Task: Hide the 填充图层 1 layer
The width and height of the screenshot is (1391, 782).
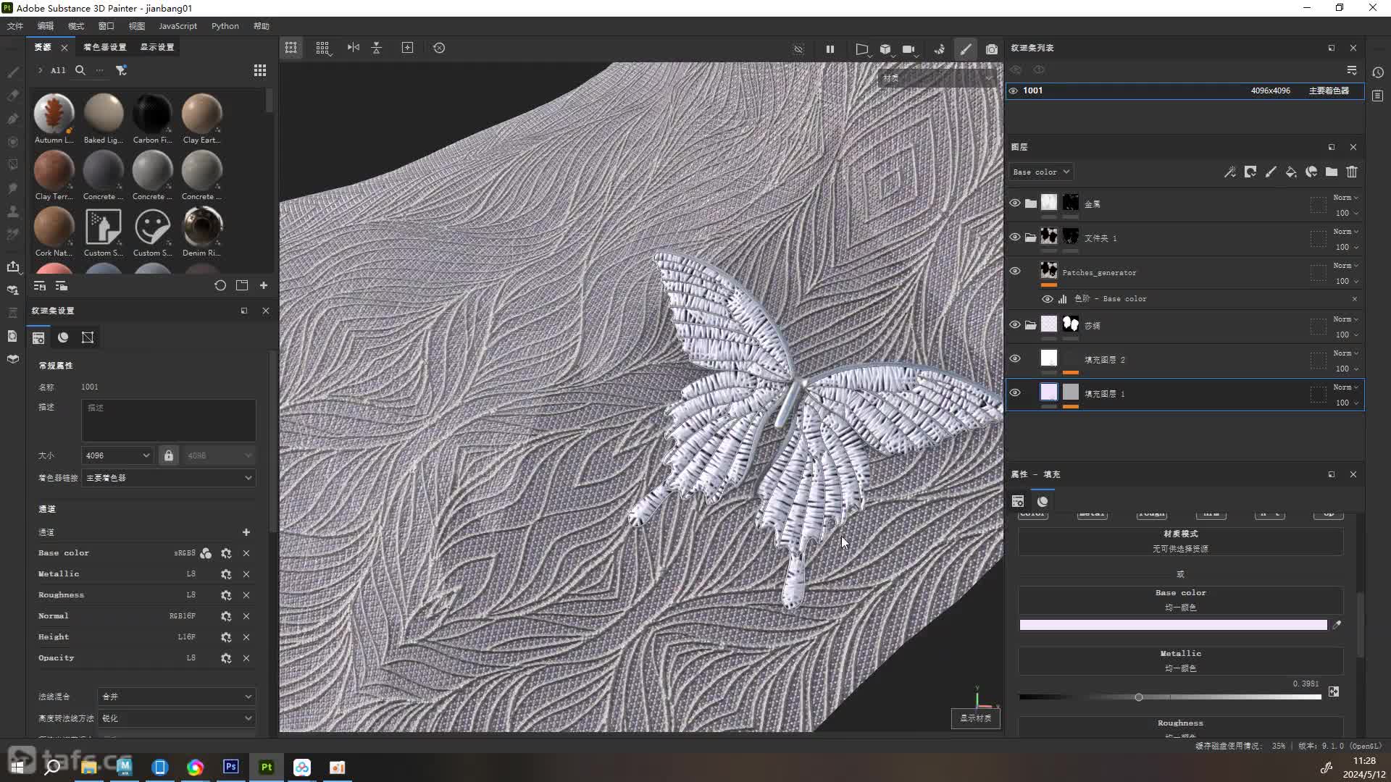Action: pyautogui.click(x=1014, y=393)
